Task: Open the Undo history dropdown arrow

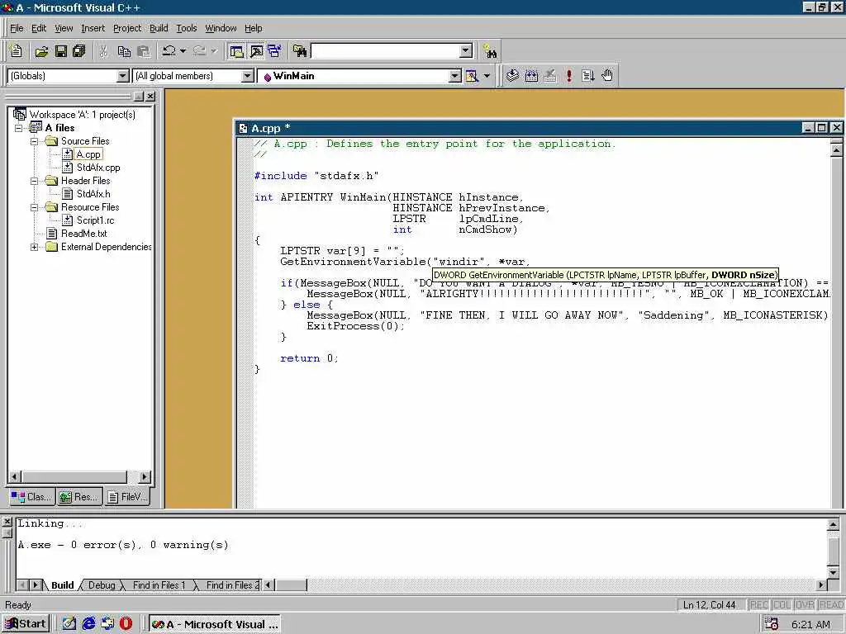Action: tap(183, 50)
